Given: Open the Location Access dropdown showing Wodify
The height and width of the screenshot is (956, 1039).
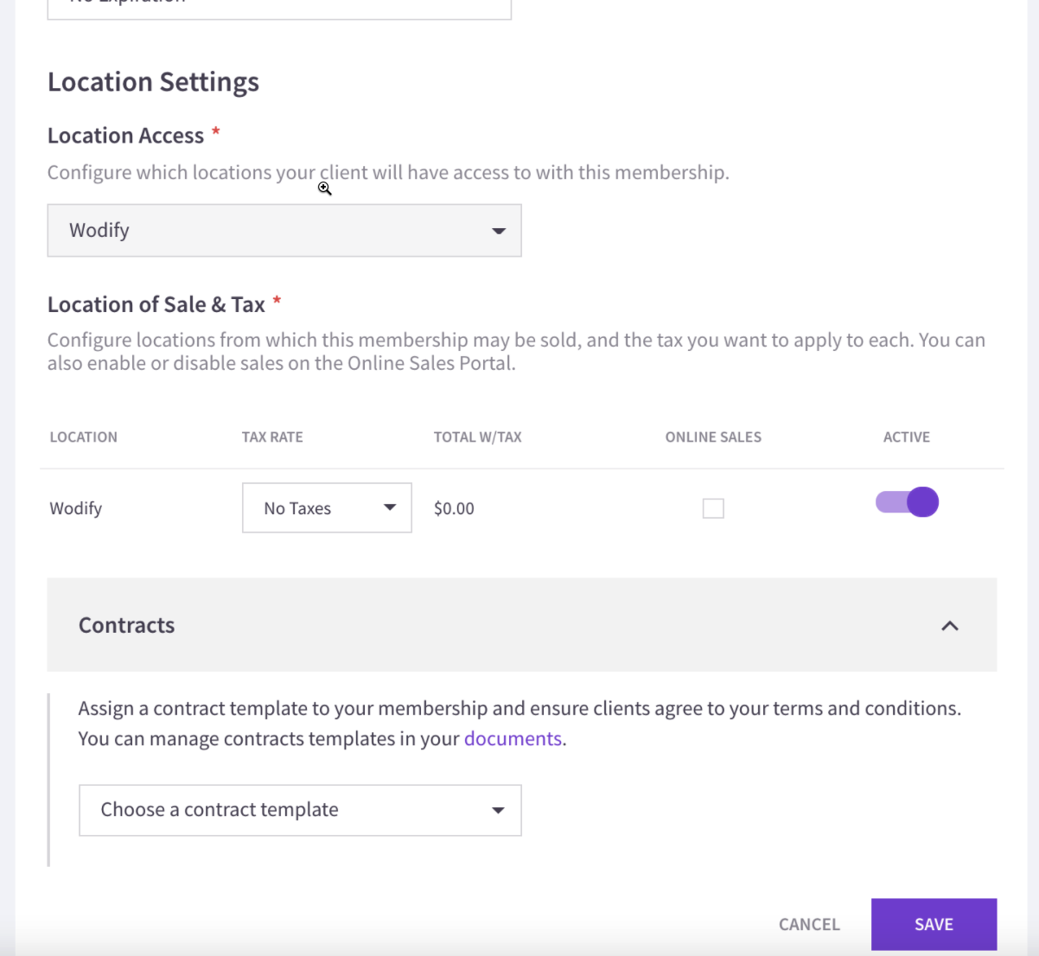Looking at the screenshot, I should (x=284, y=231).
